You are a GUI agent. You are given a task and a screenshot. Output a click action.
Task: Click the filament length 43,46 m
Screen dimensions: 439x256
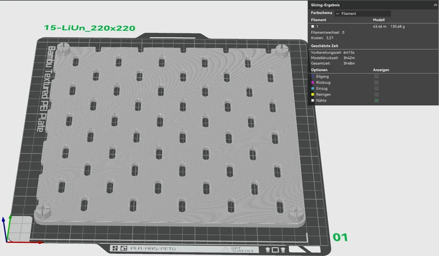pyautogui.click(x=379, y=26)
